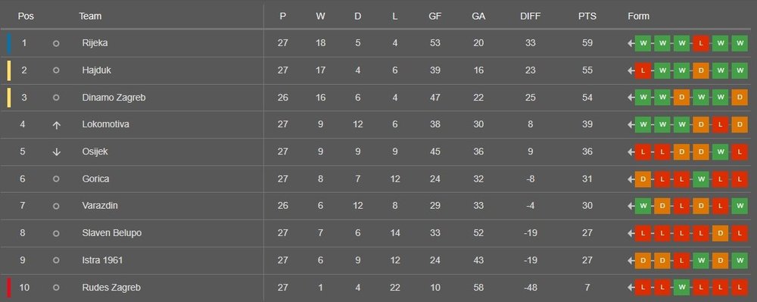Click the down arrow next to Osijek
The image size is (757, 302).
(56, 152)
